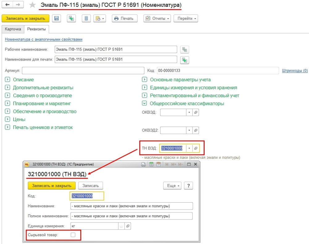The image size is (309, 244).
Task: Click the open icon beside ОКВЭД2
Action: pos(196,130)
